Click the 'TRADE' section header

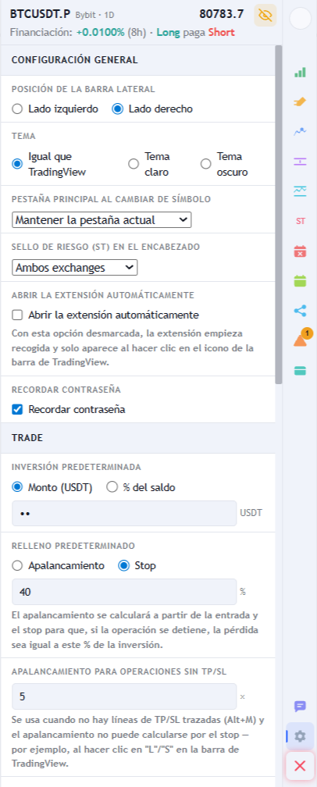[x=27, y=438]
